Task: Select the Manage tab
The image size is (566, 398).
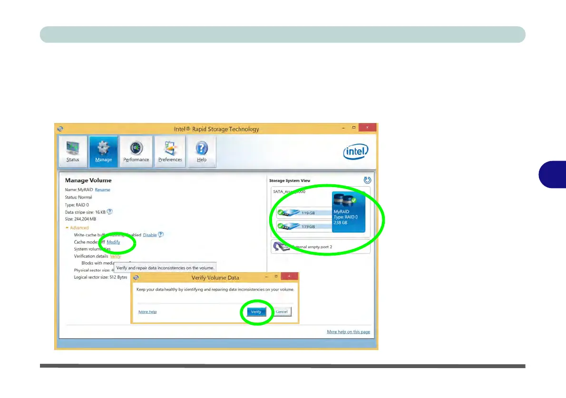Action: 104,152
